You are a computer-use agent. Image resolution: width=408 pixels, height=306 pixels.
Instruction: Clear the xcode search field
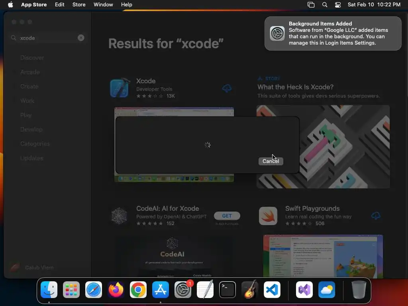click(81, 38)
